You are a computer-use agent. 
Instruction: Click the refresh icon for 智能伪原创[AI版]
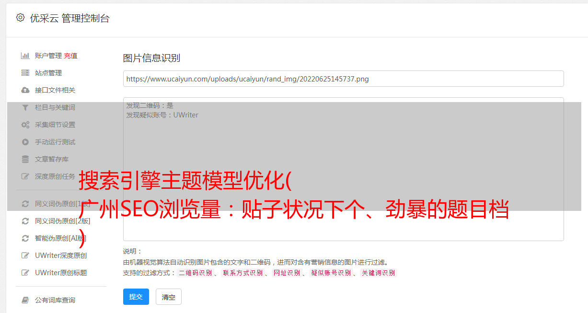[25, 238]
